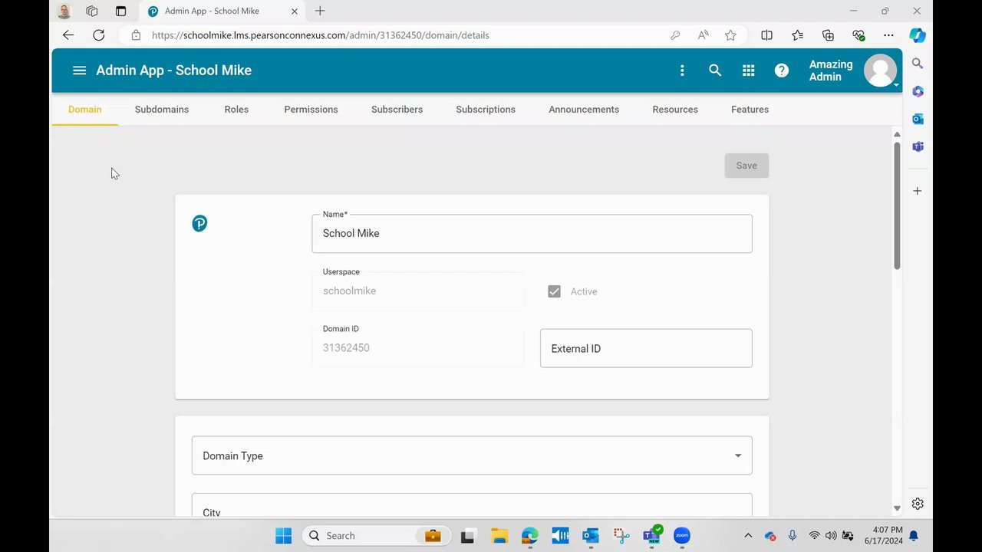Open the Subscribers tab
This screenshot has width=982, height=552.
(x=397, y=110)
